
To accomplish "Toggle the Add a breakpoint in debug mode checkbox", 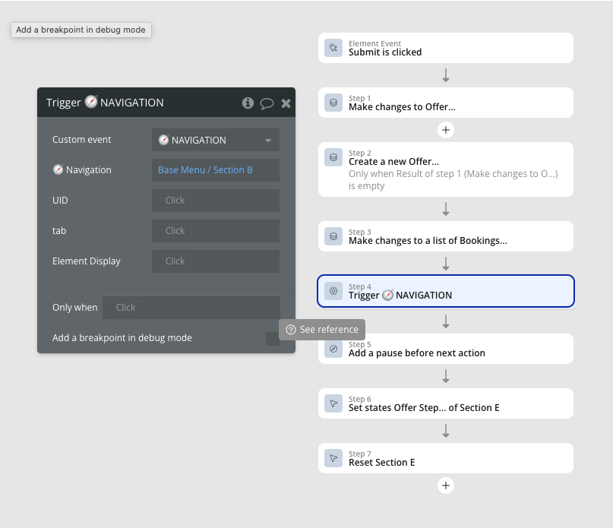I will click(x=273, y=339).
